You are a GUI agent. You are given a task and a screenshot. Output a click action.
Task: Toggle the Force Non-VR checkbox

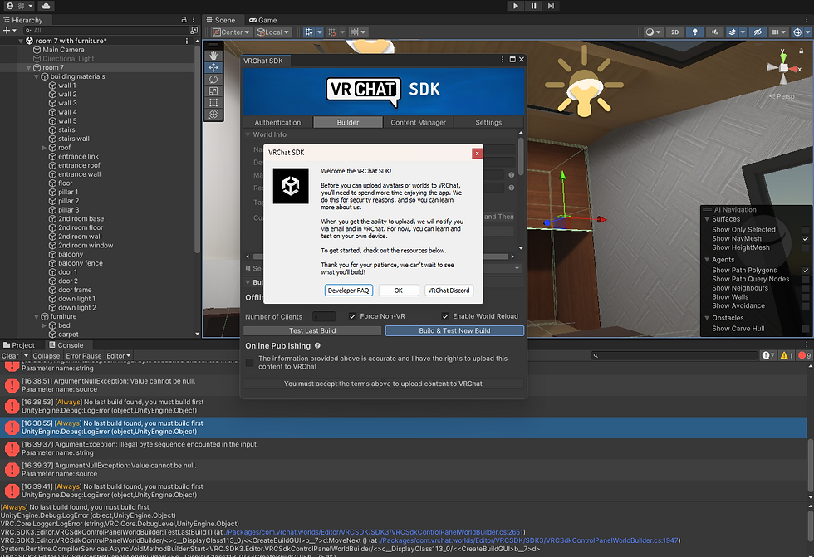(x=352, y=316)
